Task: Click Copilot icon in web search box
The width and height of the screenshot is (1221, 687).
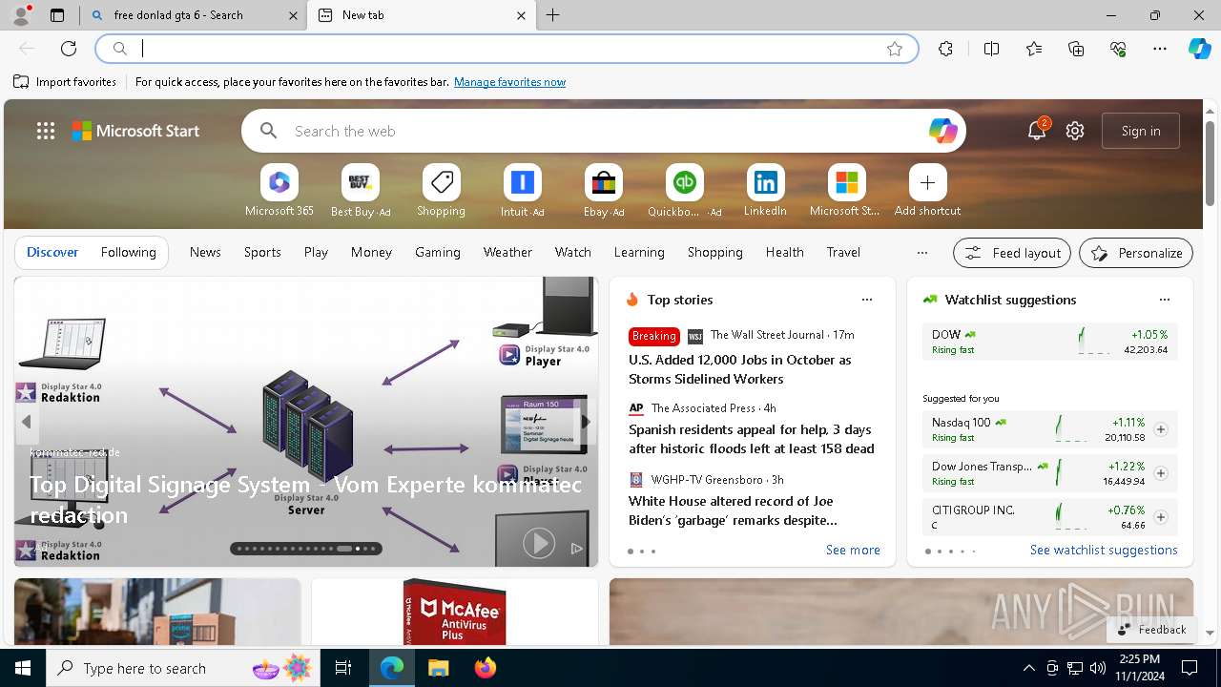Action: 942,131
